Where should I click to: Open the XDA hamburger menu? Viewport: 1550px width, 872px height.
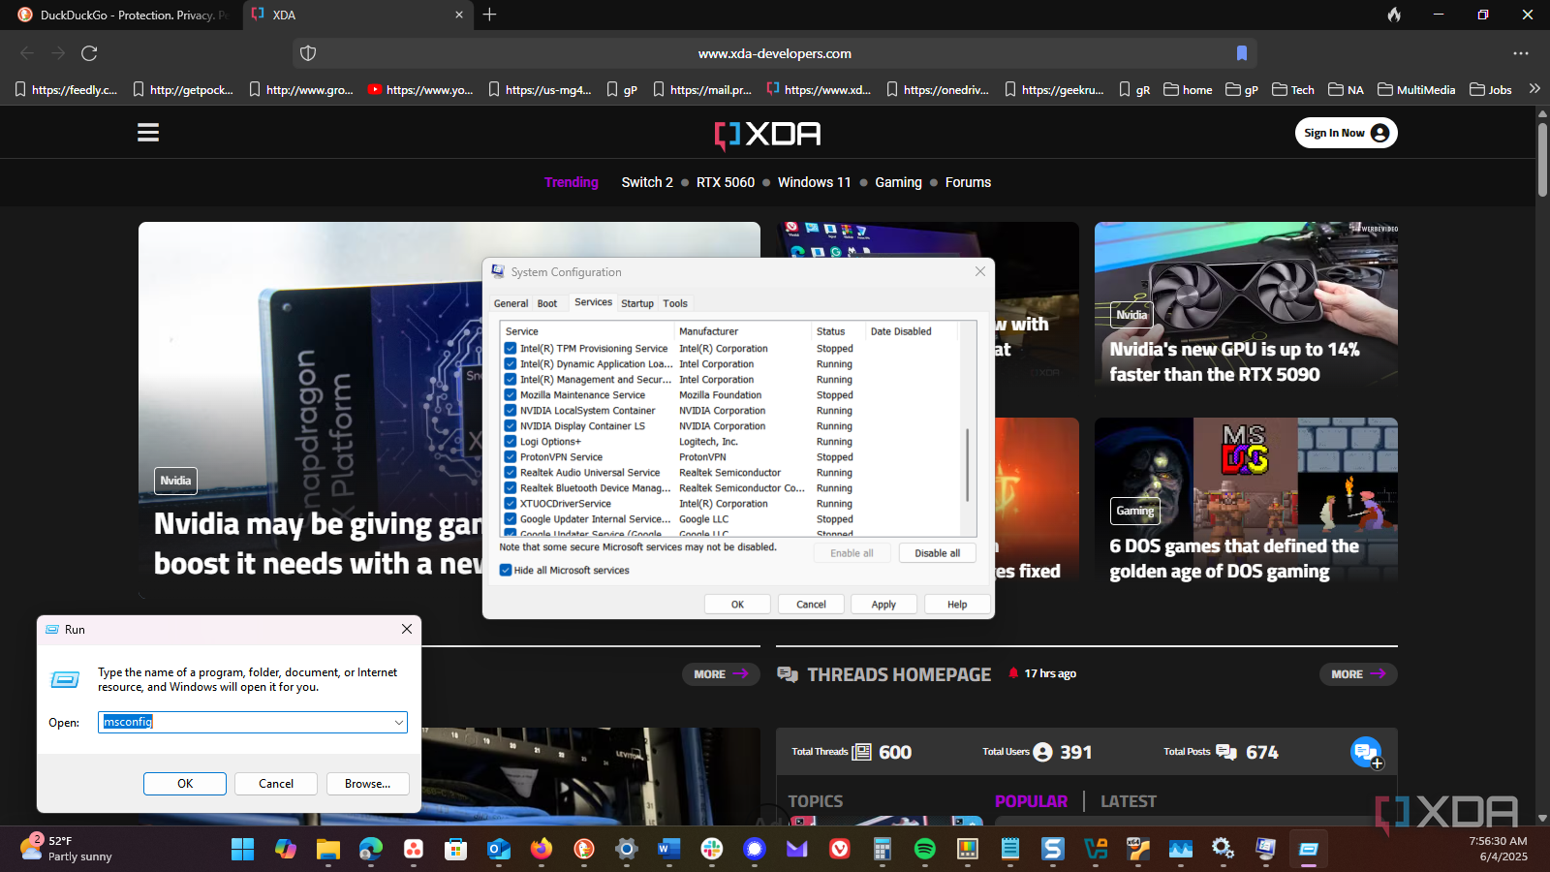148,133
